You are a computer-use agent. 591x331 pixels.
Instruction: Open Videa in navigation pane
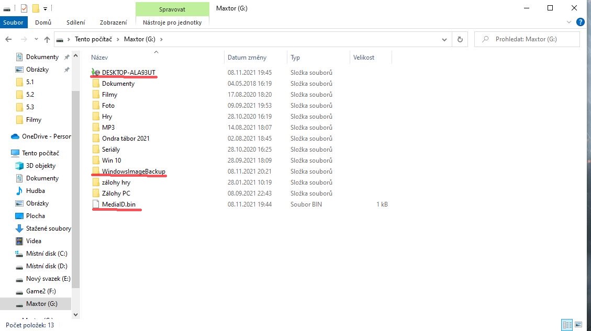coord(34,241)
